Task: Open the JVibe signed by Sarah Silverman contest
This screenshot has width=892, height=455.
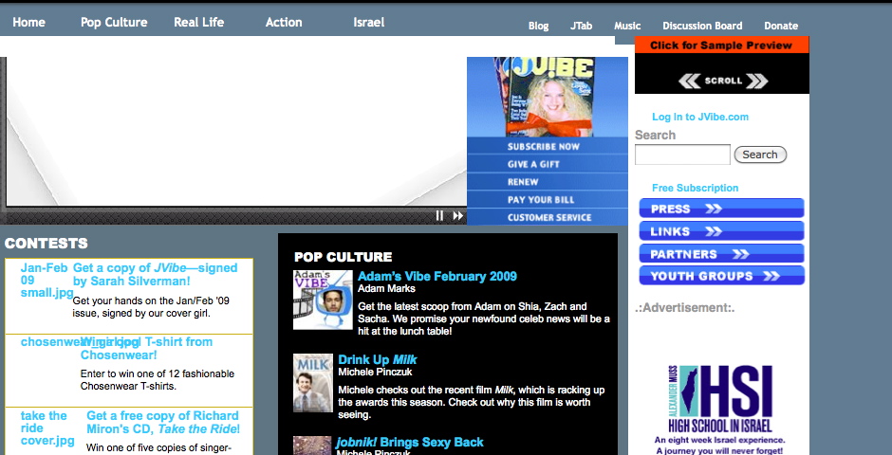Action: [x=156, y=274]
